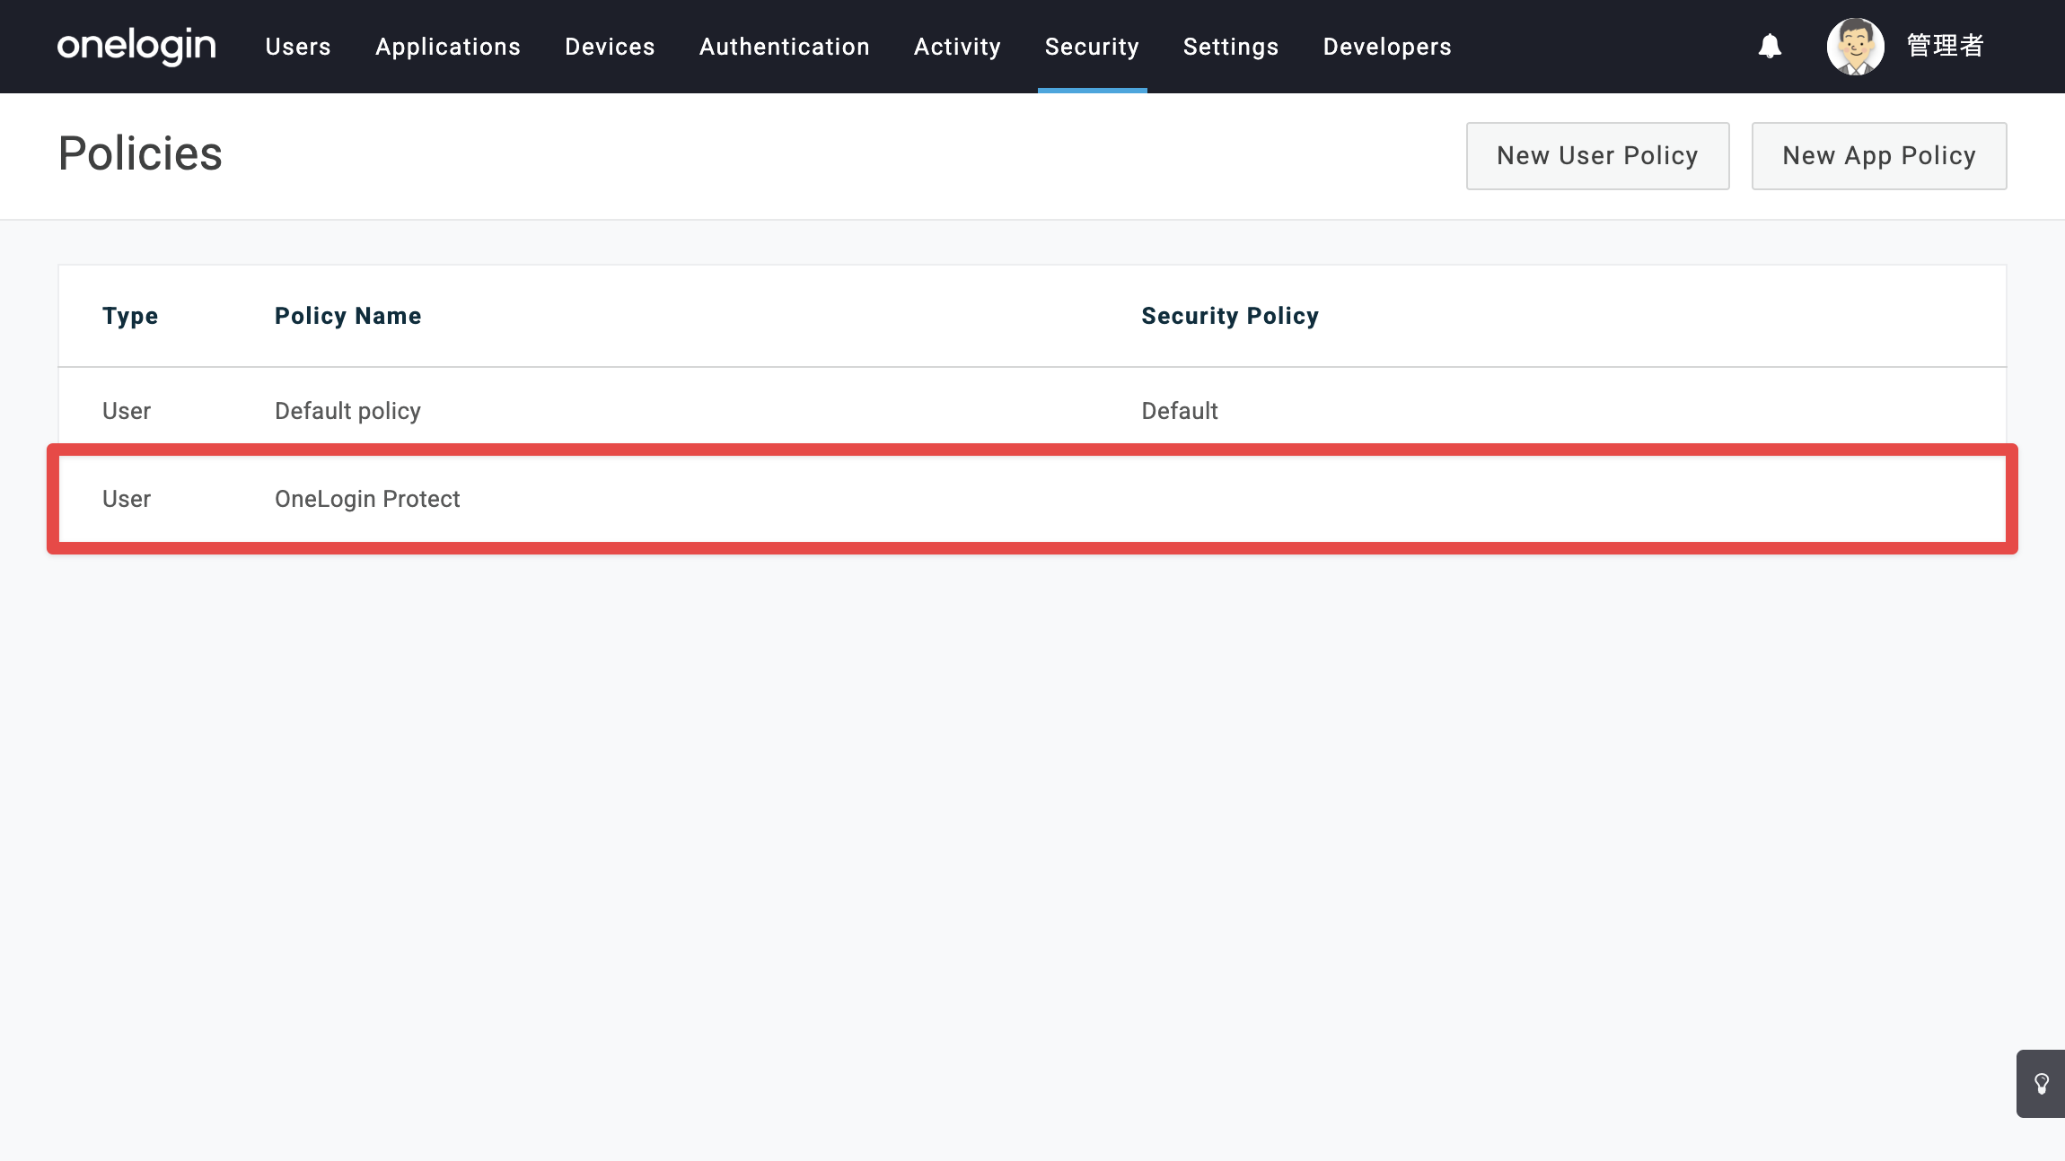2065x1161 pixels.
Task: Click the OneLogin logo
Action: [136, 46]
